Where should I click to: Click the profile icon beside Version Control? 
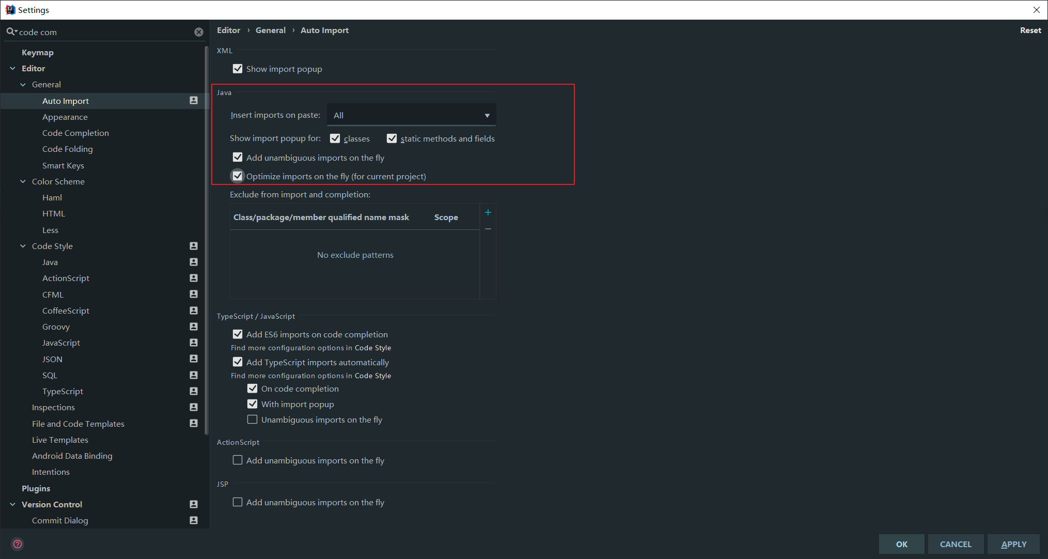coord(194,504)
